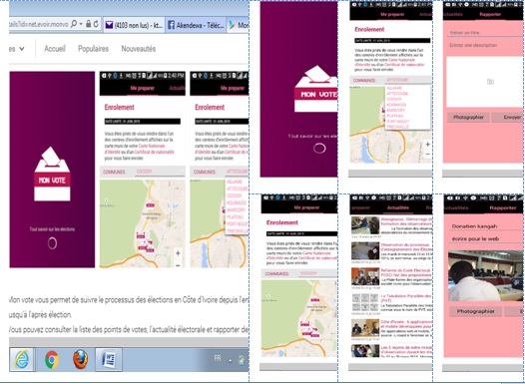Open the Populaires menu item
This screenshot has width=525, height=384.
94,49
